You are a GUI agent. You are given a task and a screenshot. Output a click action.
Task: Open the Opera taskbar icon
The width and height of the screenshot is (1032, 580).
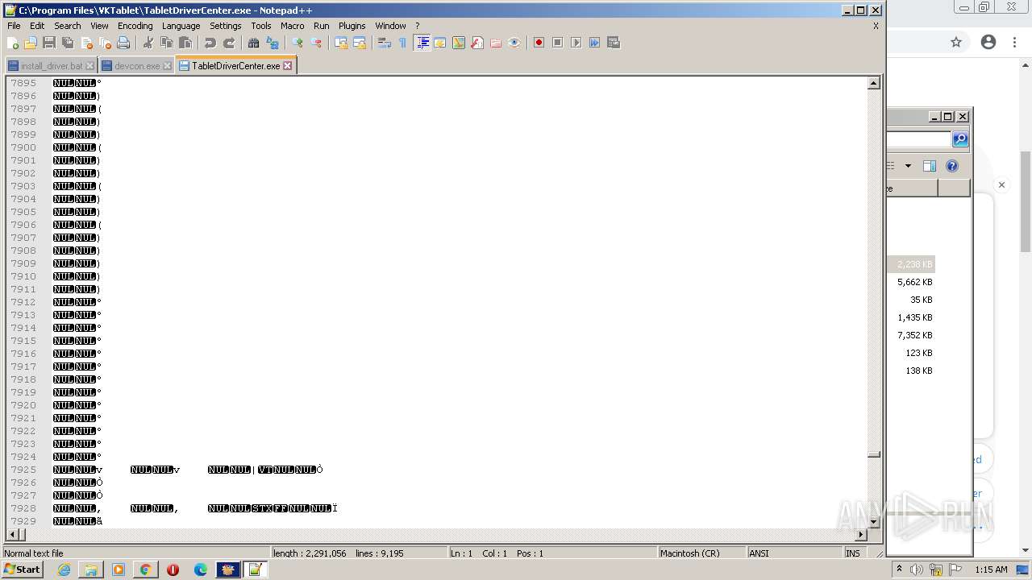pyautogui.click(x=173, y=570)
